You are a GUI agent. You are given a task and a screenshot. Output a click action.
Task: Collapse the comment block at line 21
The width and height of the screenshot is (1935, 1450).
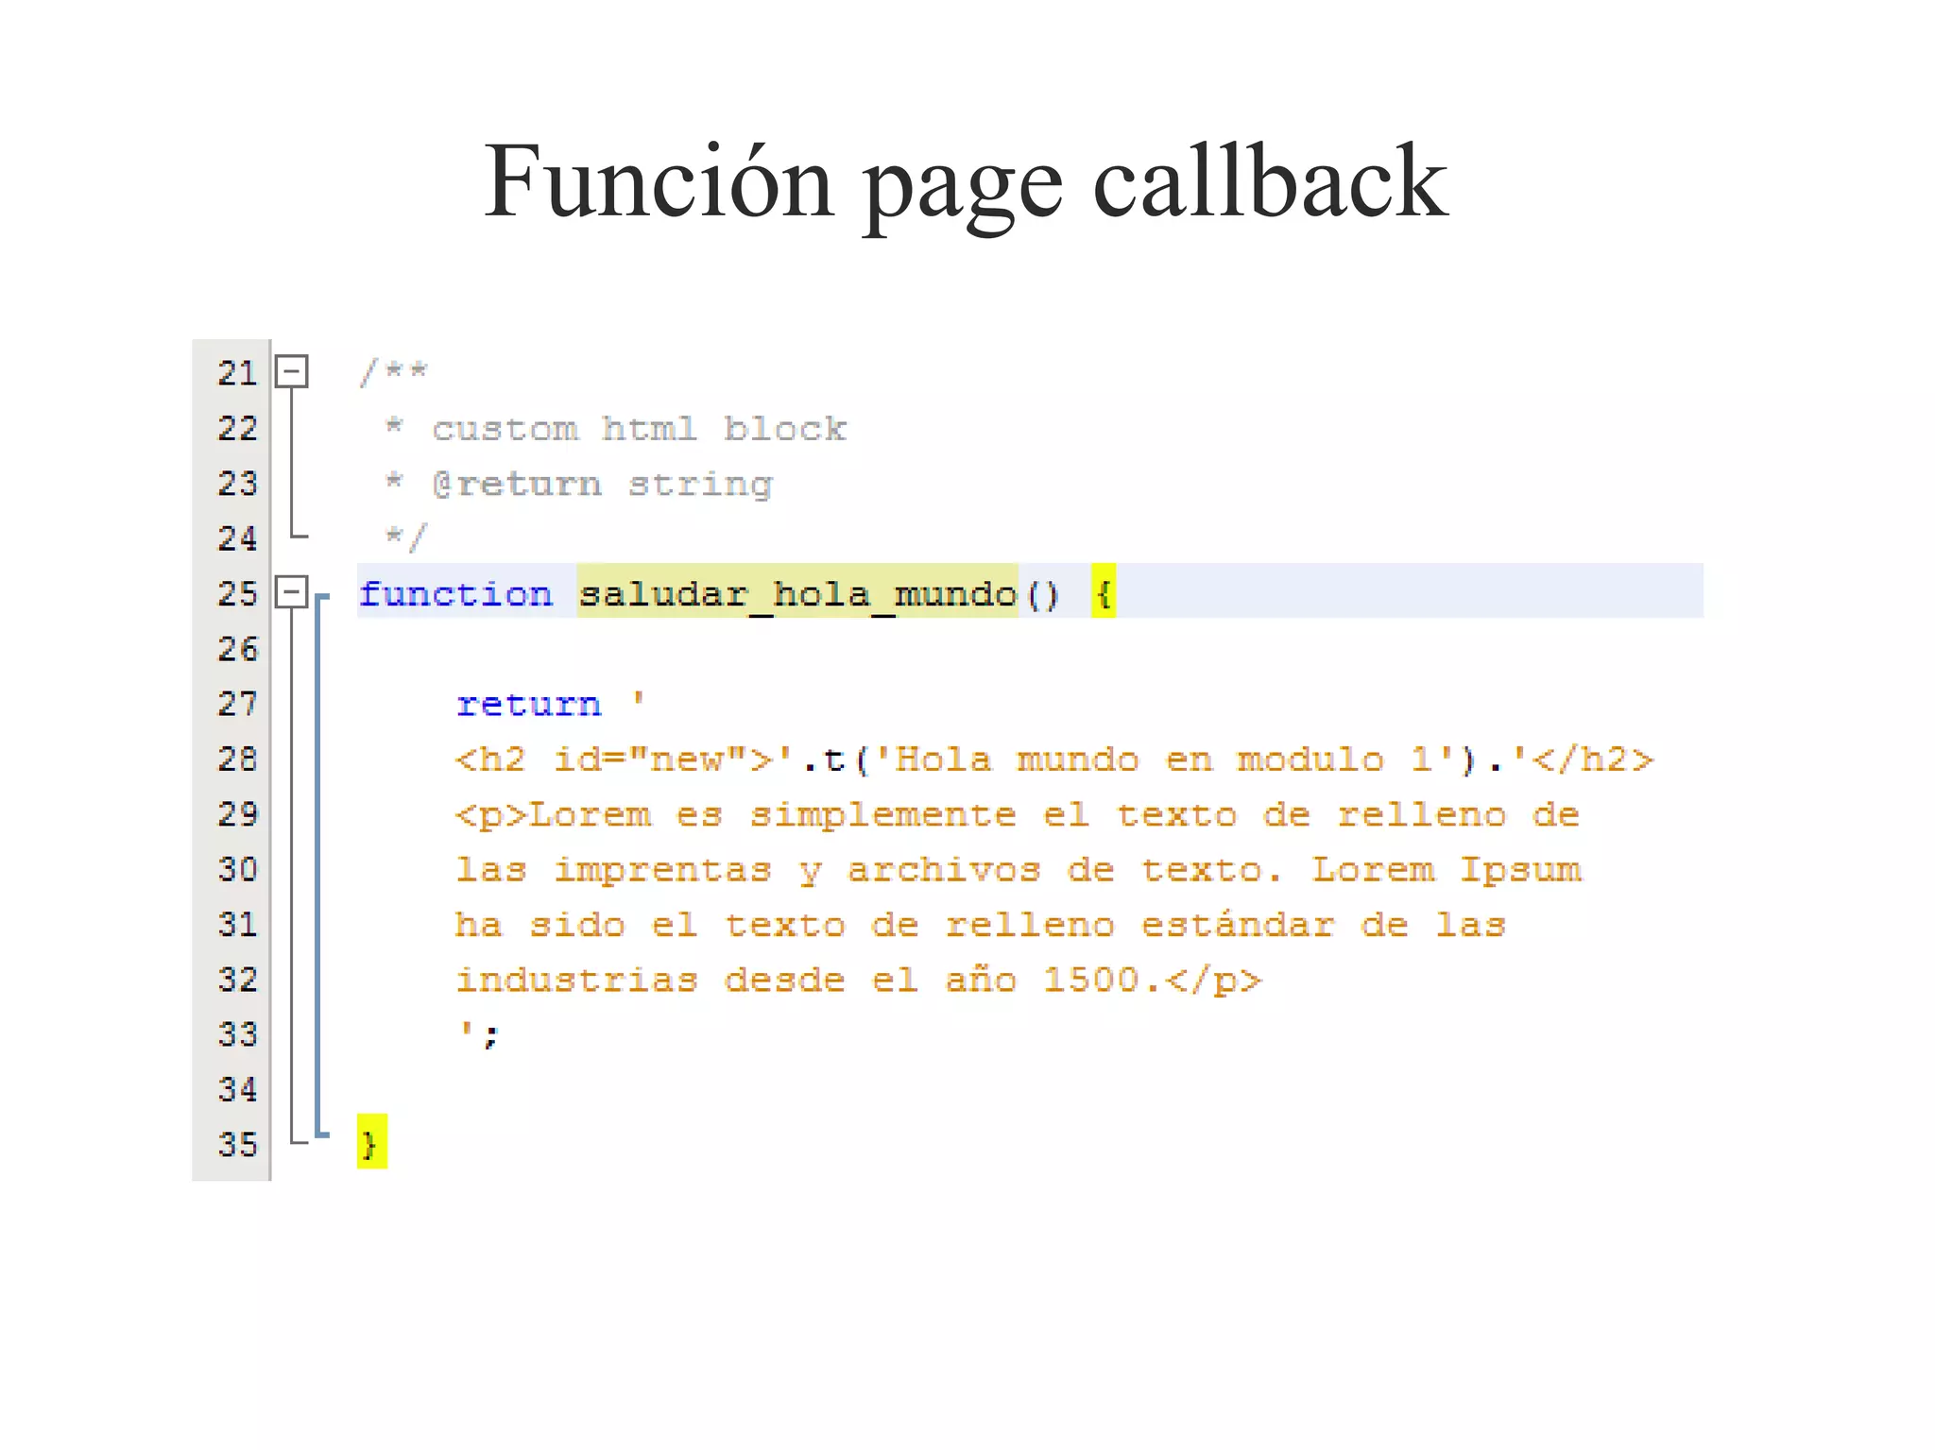coord(291,371)
